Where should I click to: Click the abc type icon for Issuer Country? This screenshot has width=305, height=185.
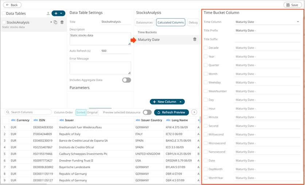(x=138, y=120)
